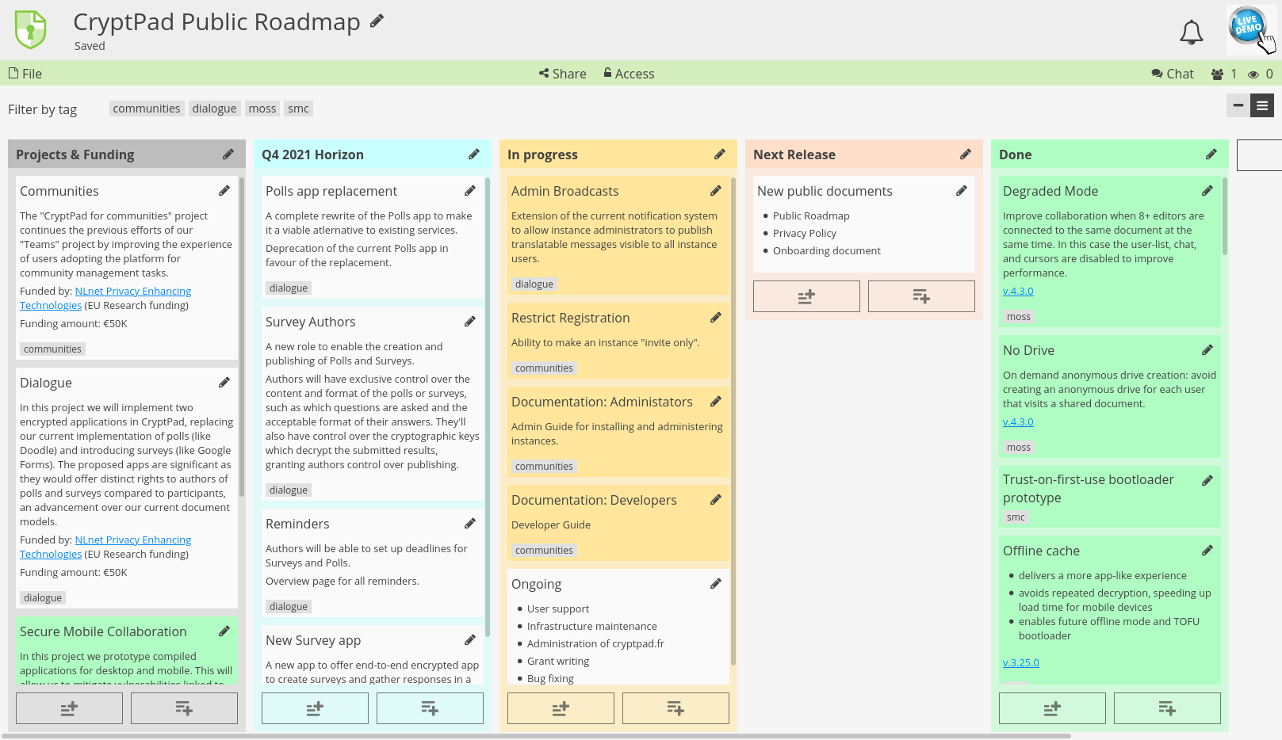The width and height of the screenshot is (1282, 740).
Task: Edit the No Drive card
Action: [x=1207, y=350]
